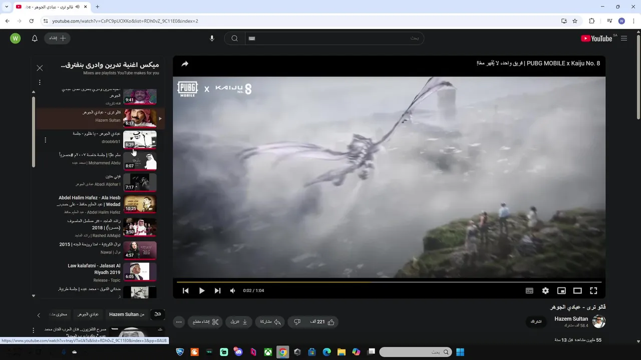Mute the video volume speaker icon

pos(232,290)
